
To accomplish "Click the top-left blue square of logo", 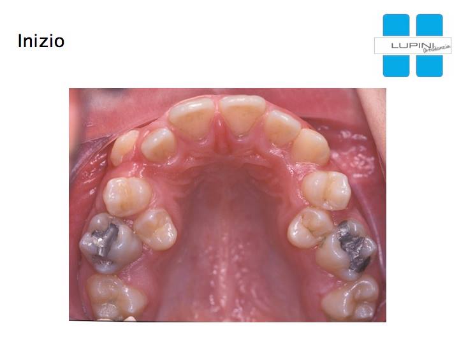I will pos(396,25).
